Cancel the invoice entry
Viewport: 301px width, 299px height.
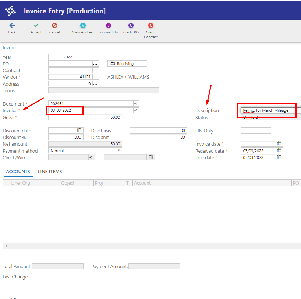pyautogui.click(x=54, y=25)
